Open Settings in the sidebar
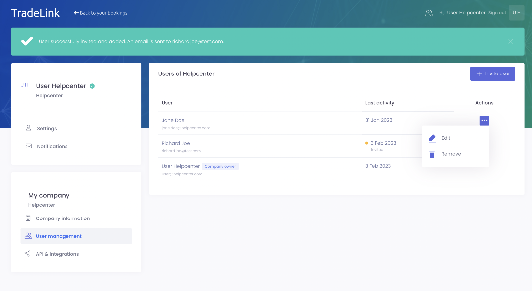Screen dimensions: 532x291 [47, 128]
